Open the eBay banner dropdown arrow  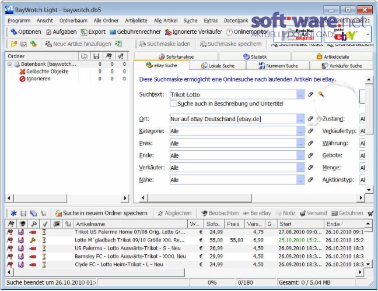tap(367, 34)
